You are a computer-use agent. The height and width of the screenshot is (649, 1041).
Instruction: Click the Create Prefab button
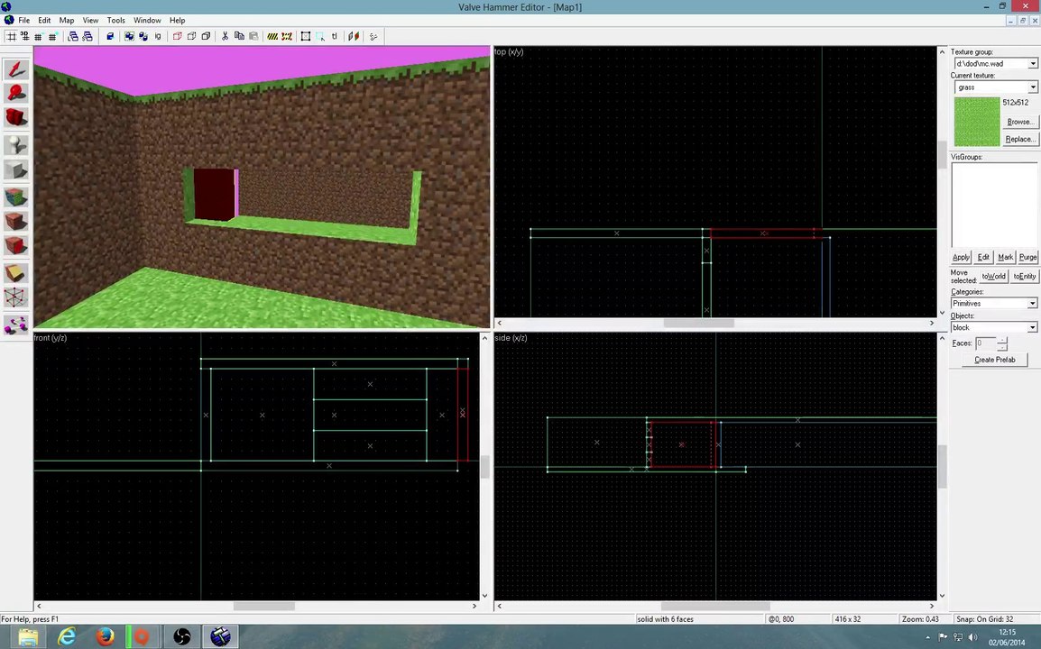click(x=994, y=360)
